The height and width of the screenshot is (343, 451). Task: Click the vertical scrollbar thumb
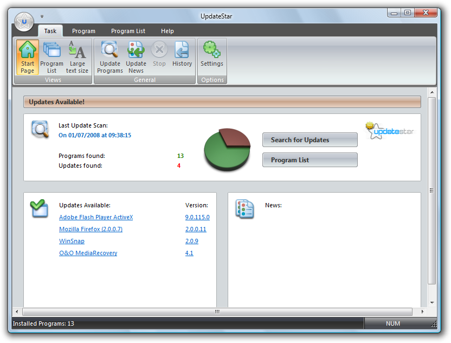point(431,190)
